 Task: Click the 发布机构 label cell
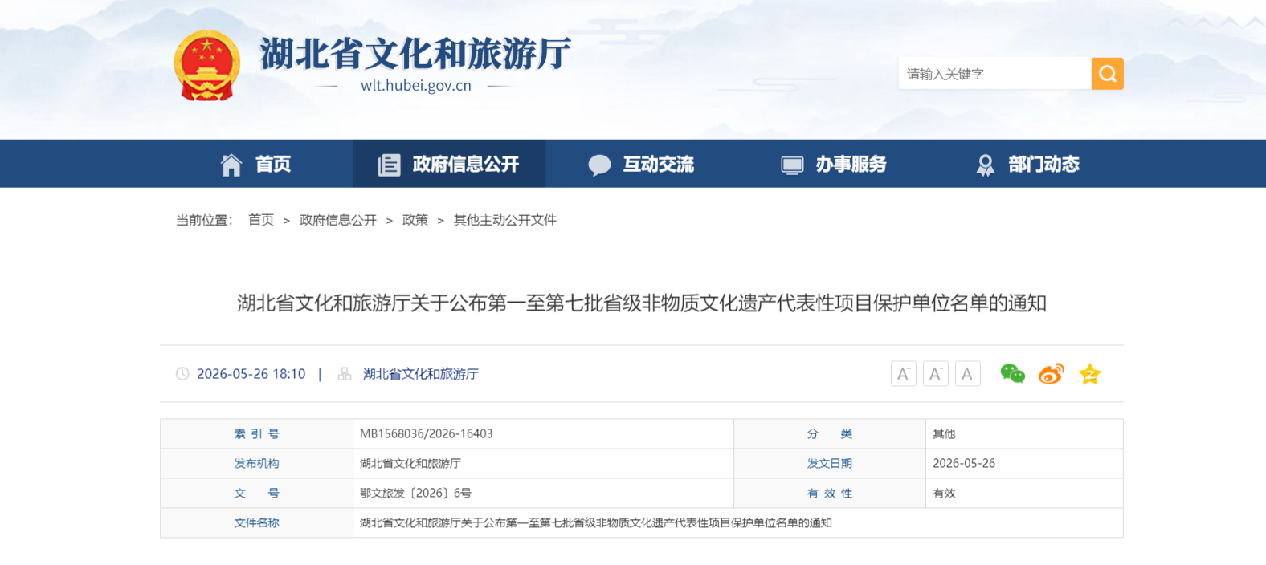point(257,464)
